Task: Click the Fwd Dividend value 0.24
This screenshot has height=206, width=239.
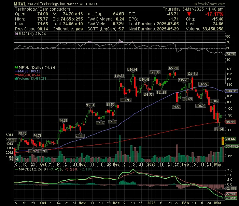Action: [x=120, y=19]
